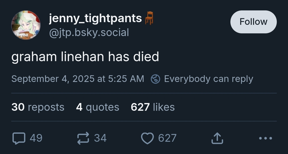Click the post text "graham linehan has died"

click(85, 57)
